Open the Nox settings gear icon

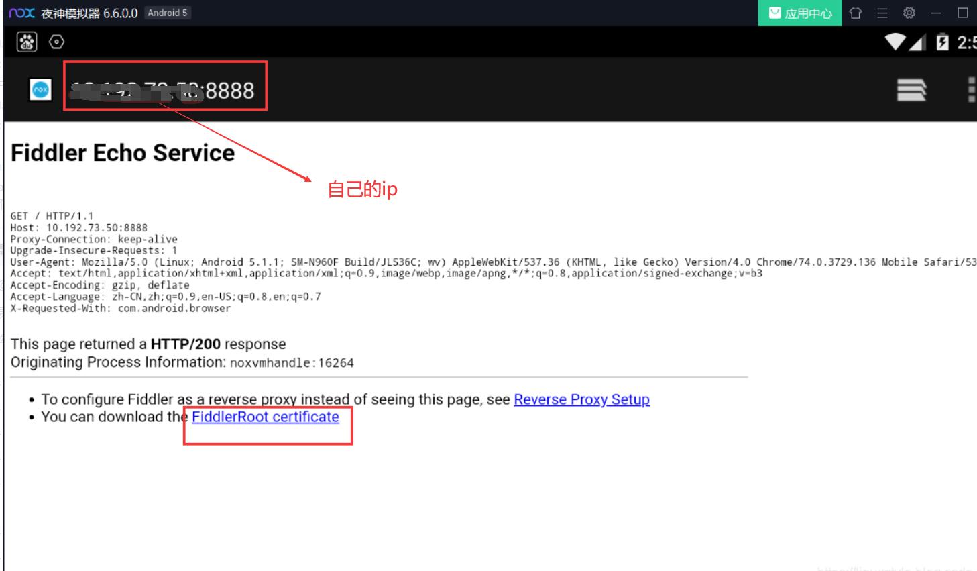click(x=909, y=13)
